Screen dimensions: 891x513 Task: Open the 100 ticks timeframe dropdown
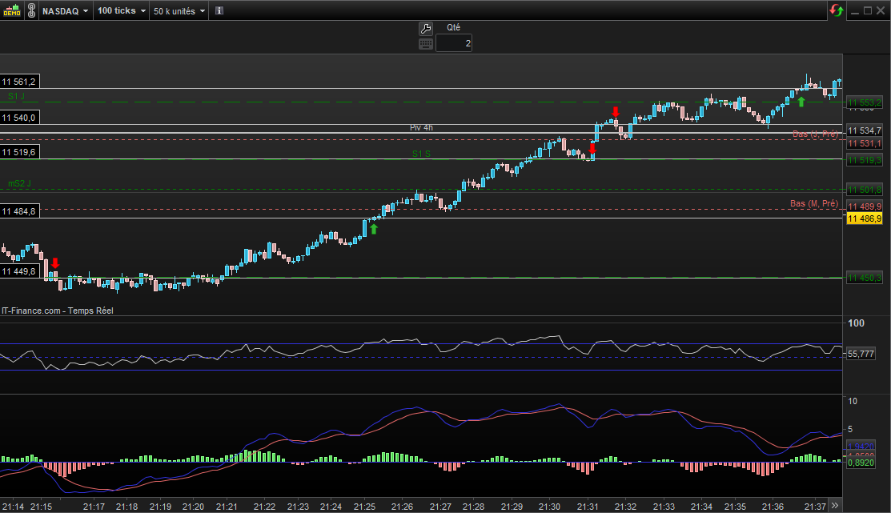tap(121, 11)
